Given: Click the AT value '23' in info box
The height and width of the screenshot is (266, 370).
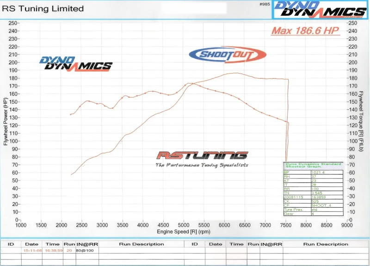Looking at the screenshot, I should click(x=314, y=181).
